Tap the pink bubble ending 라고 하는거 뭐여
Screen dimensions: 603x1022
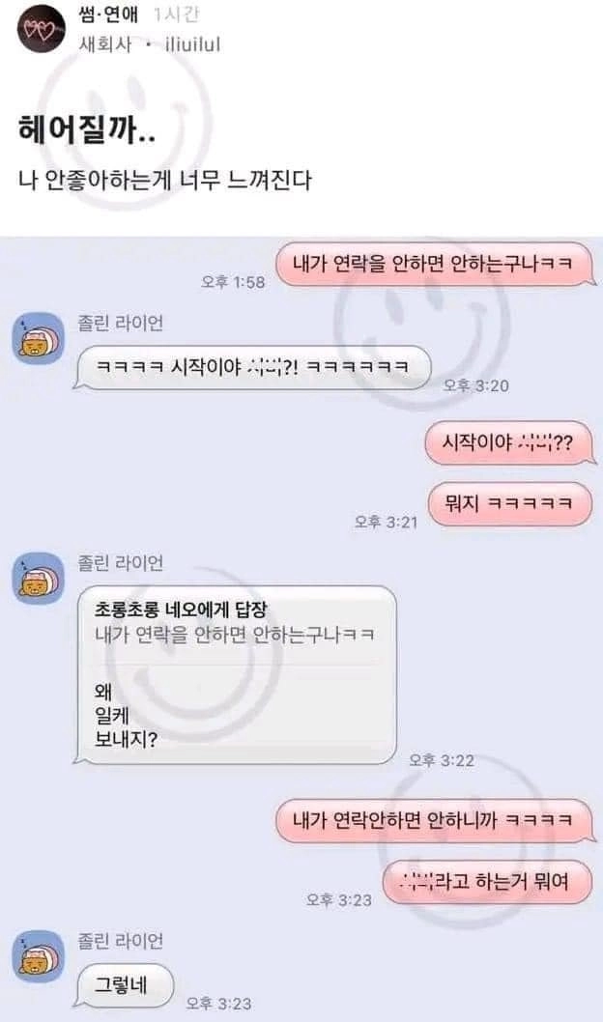tap(488, 882)
